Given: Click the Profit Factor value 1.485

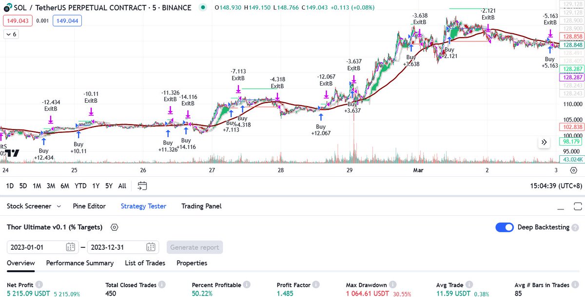Looking at the screenshot, I should [286, 294].
